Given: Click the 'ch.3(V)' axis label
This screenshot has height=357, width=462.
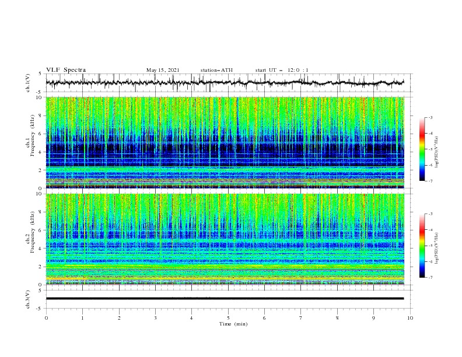Looking at the screenshot, I should pos(28,299).
